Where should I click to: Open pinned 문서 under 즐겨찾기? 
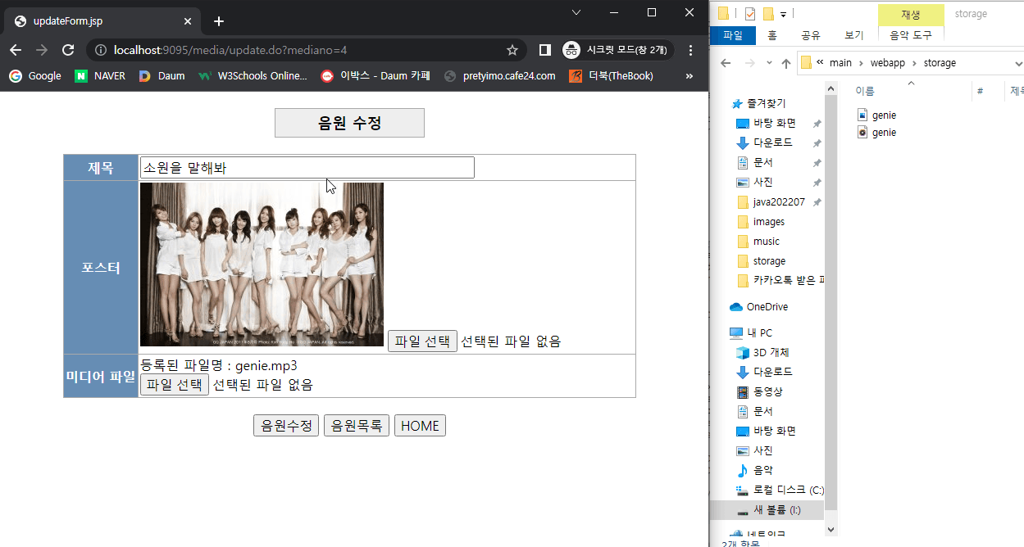pyautogui.click(x=754, y=162)
